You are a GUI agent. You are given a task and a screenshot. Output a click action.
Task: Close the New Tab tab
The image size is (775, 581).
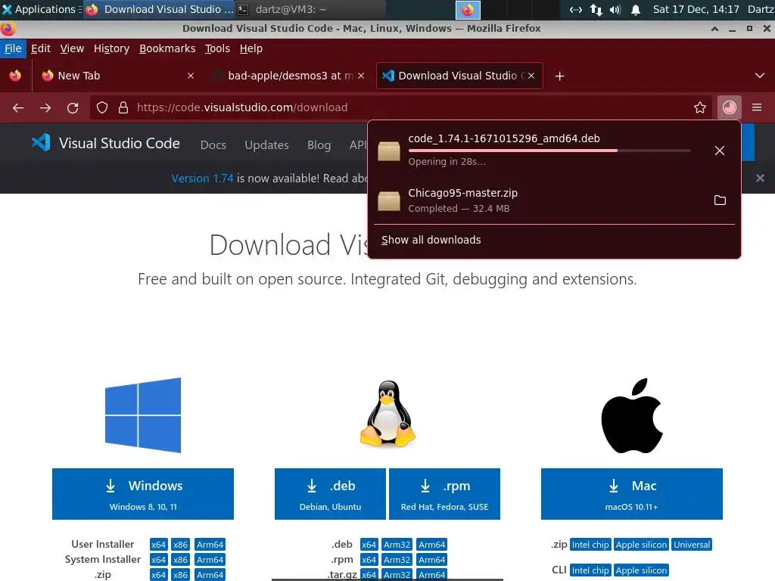[191, 76]
